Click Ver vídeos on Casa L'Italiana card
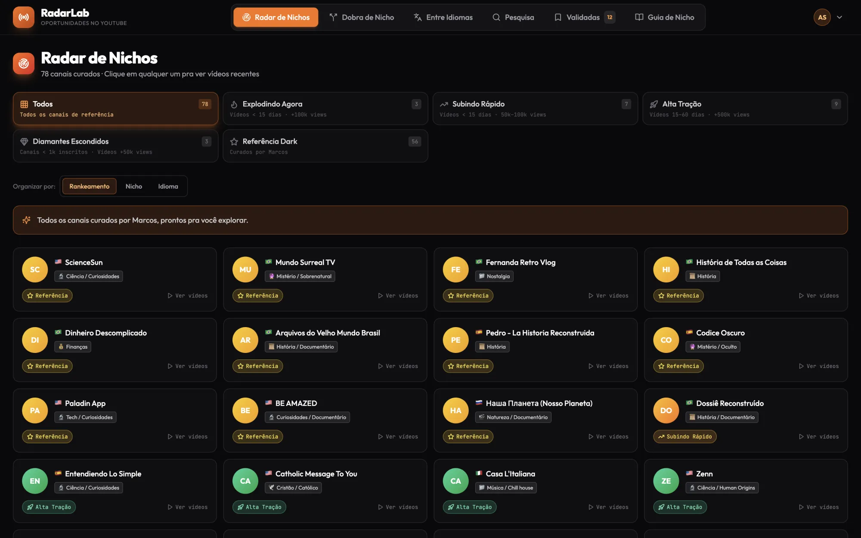The width and height of the screenshot is (861, 538). tap(608, 507)
